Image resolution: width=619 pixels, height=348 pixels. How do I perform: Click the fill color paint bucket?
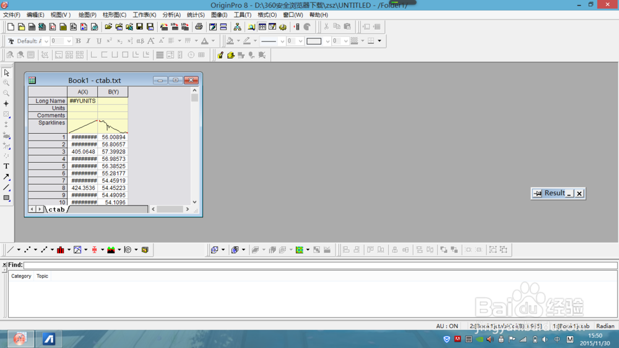click(x=230, y=41)
